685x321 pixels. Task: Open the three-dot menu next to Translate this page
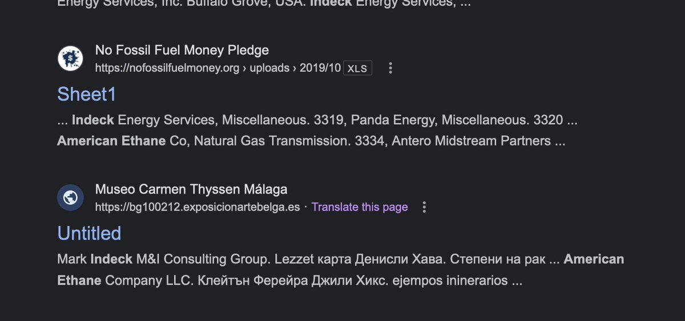424,207
